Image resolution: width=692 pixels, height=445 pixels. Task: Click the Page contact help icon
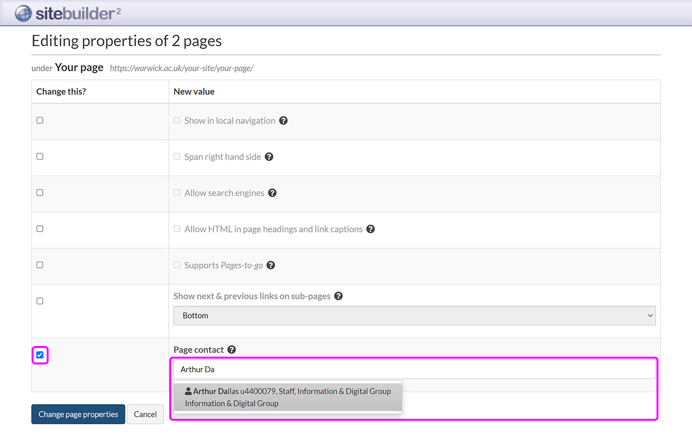tap(231, 349)
